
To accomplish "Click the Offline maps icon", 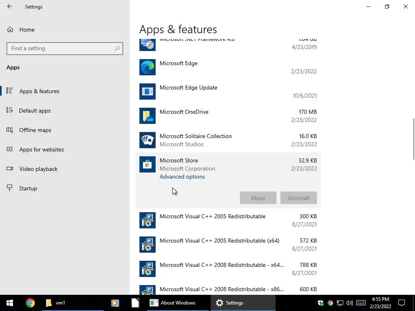I will coord(10,130).
